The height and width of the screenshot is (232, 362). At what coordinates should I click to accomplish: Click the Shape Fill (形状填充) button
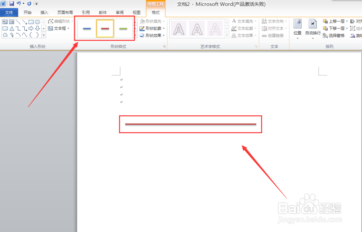tap(152, 21)
